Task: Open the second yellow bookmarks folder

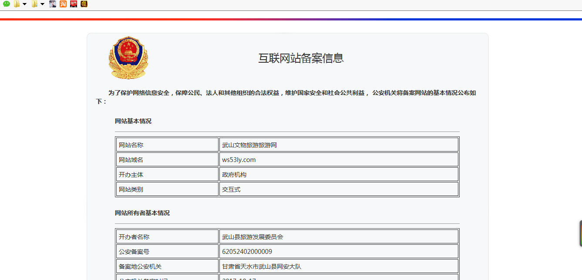Action: click(34, 4)
